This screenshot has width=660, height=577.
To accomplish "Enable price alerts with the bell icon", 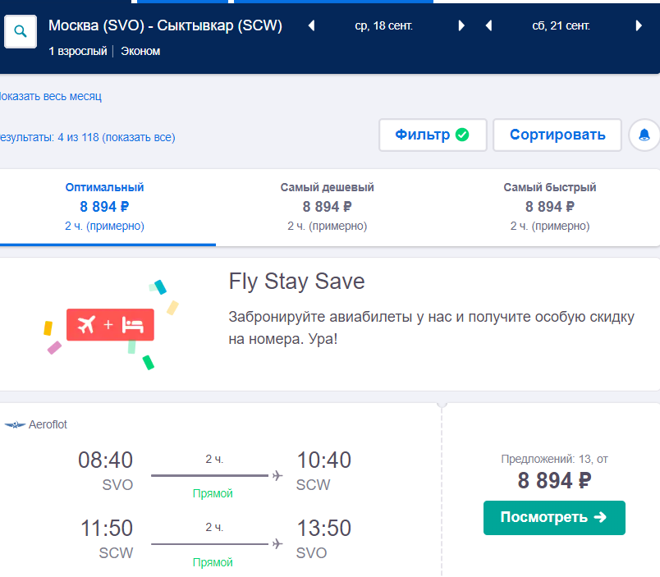I will (x=644, y=135).
